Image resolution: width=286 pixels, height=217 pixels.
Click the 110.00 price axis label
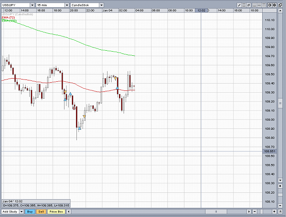click(x=270, y=29)
